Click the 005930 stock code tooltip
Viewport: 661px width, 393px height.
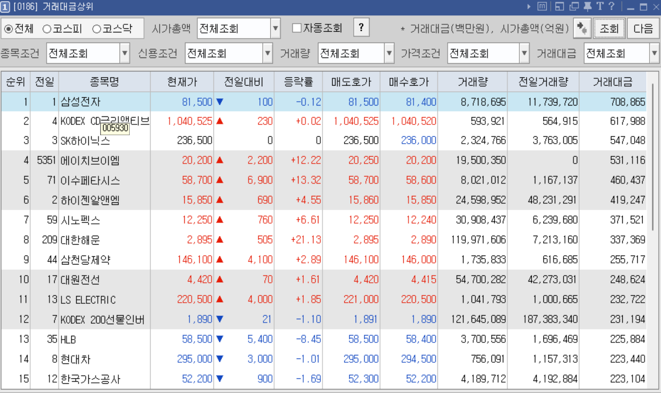coord(115,128)
